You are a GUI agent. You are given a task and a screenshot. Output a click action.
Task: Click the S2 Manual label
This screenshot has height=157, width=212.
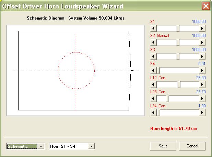pos(160,36)
